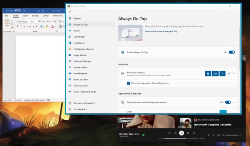The image size is (250, 146).
Task: Go to PowerToys Run settings
Action: point(91,79)
